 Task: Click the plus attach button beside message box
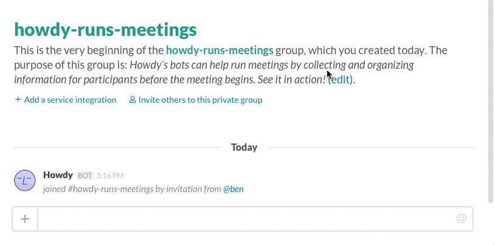point(25,219)
